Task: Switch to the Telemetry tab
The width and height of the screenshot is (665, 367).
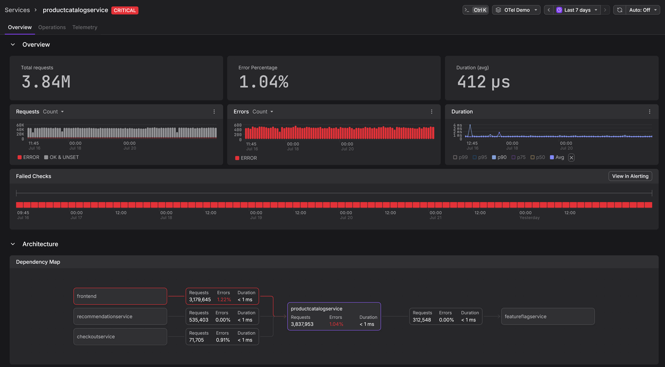Action: (85, 27)
